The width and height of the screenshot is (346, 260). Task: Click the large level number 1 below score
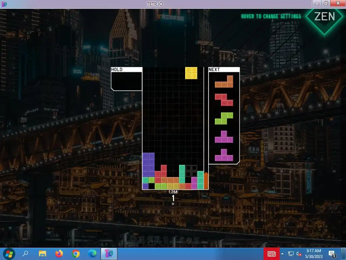tap(173, 198)
